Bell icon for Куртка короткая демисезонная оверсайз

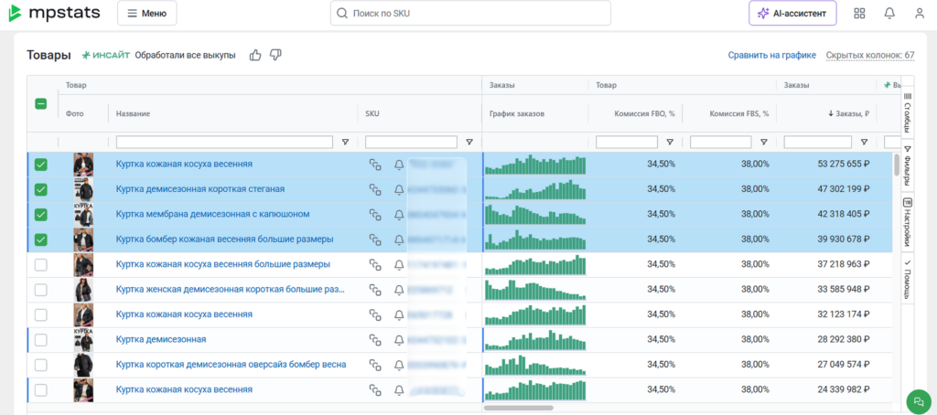(x=399, y=365)
